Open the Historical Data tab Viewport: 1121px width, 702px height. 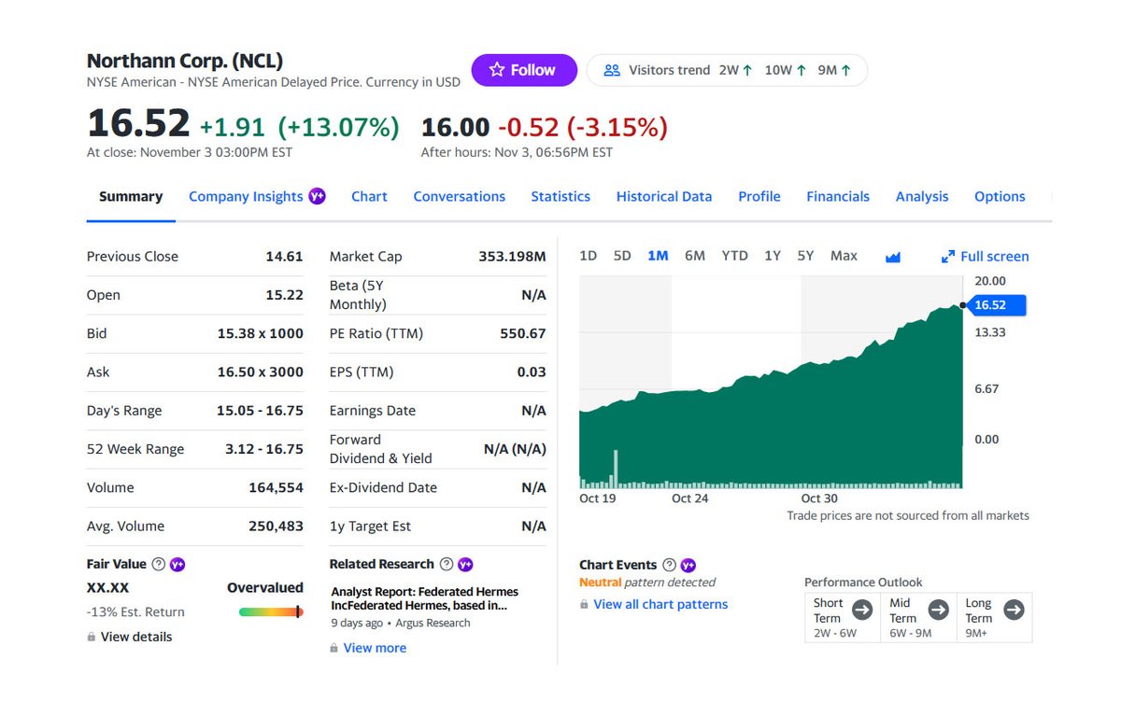click(663, 196)
